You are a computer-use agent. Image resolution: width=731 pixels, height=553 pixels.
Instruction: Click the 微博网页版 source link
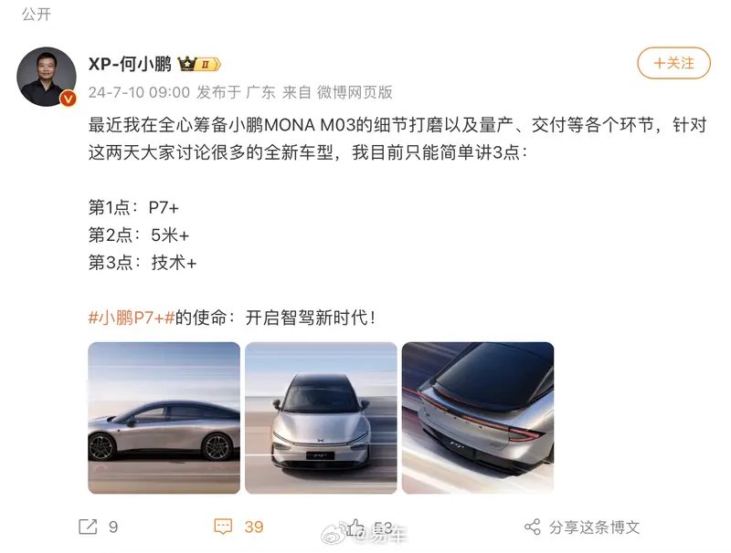coord(355,91)
